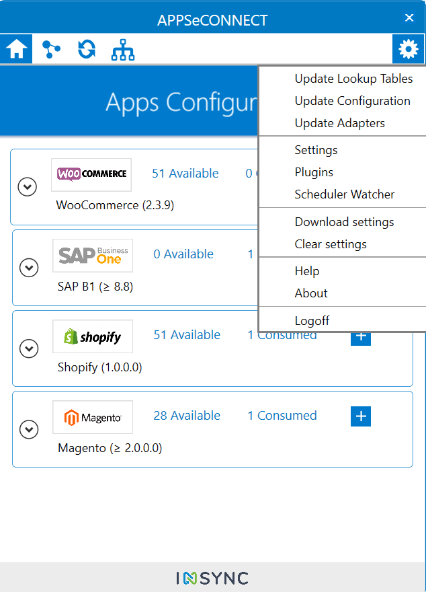Choose Update Adapters from menu
The image size is (426, 592).
(339, 123)
